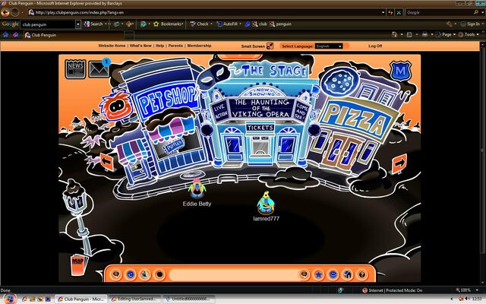486x304 pixels.
Task: Open a new blank tab
Action: tap(129, 35)
